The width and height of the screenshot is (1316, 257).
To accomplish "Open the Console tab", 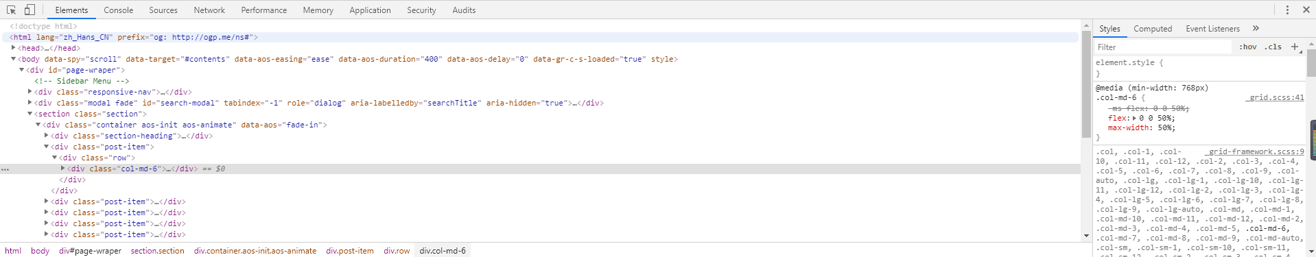I will click(119, 10).
